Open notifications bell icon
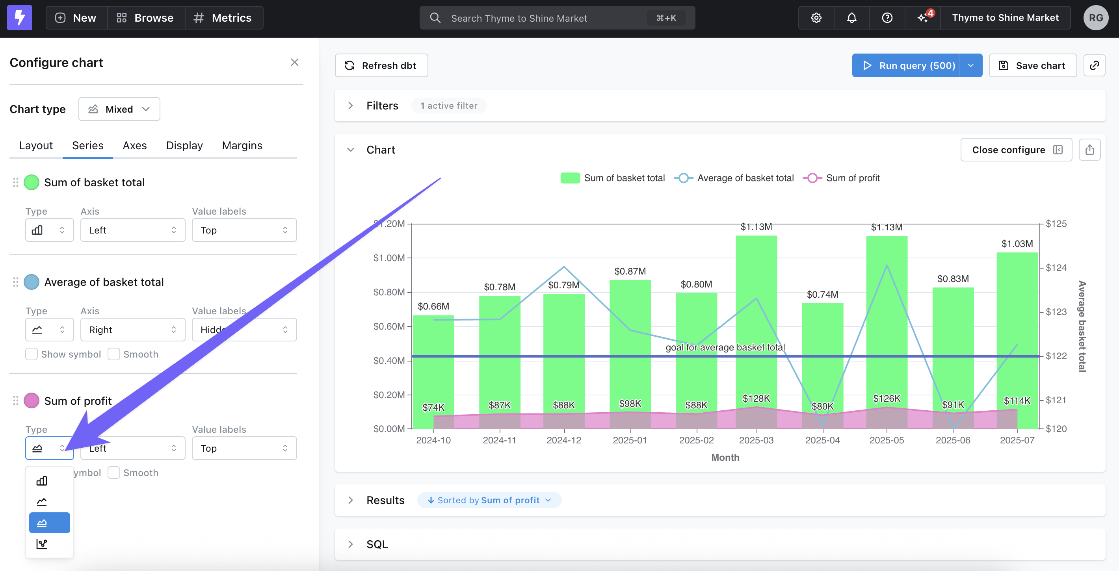 [851, 18]
